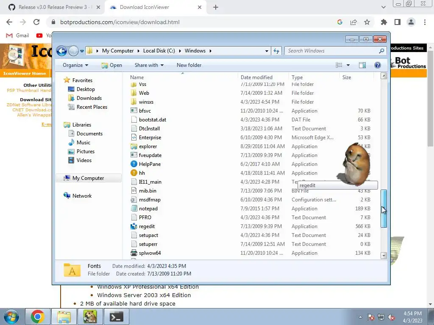Screen dimensions: 434x325
Task: Click the Explorer back navigation arrow
Action: click(x=61, y=51)
